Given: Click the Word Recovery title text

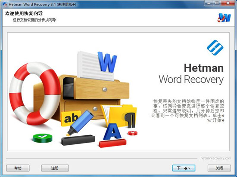Looking at the screenshot, I should pos(191,79).
